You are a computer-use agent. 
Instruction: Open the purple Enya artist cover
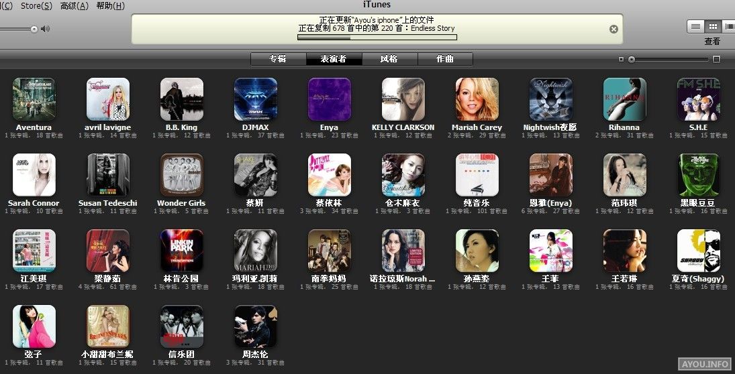(x=329, y=99)
